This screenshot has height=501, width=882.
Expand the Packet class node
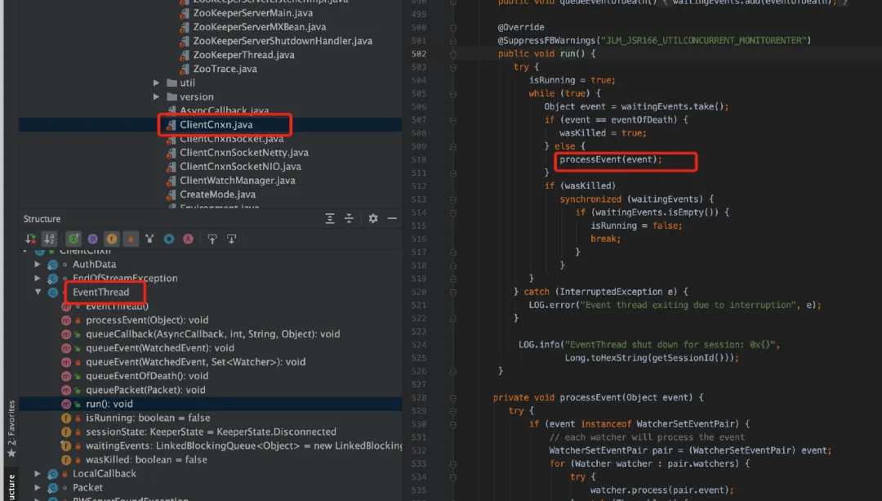point(37,488)
